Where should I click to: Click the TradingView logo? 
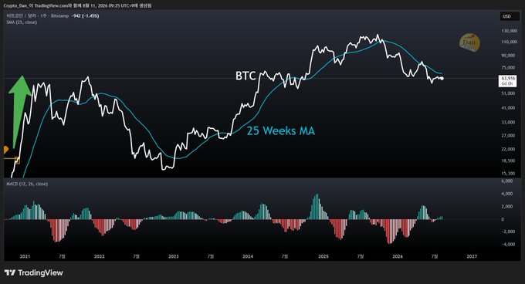click(33, 273)
